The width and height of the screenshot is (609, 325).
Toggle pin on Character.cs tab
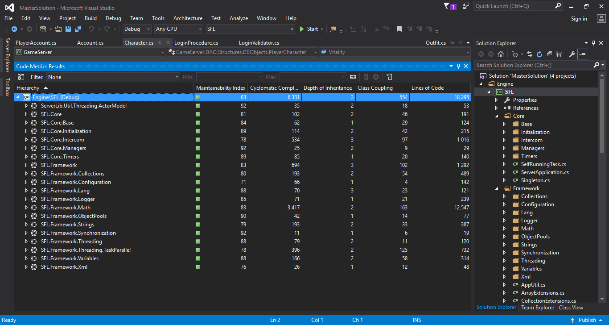coord(160,43)
